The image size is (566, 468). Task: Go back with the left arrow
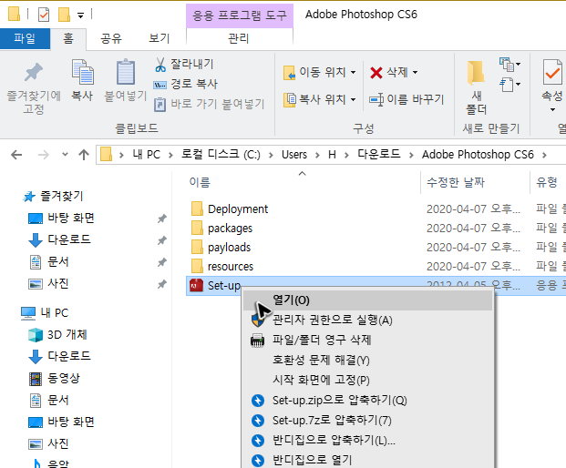coord(16,155)
